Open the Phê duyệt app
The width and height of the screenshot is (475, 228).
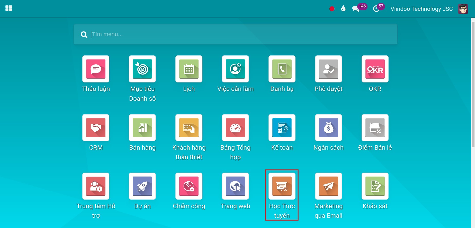pyautogui.click(x=328, y=69)
